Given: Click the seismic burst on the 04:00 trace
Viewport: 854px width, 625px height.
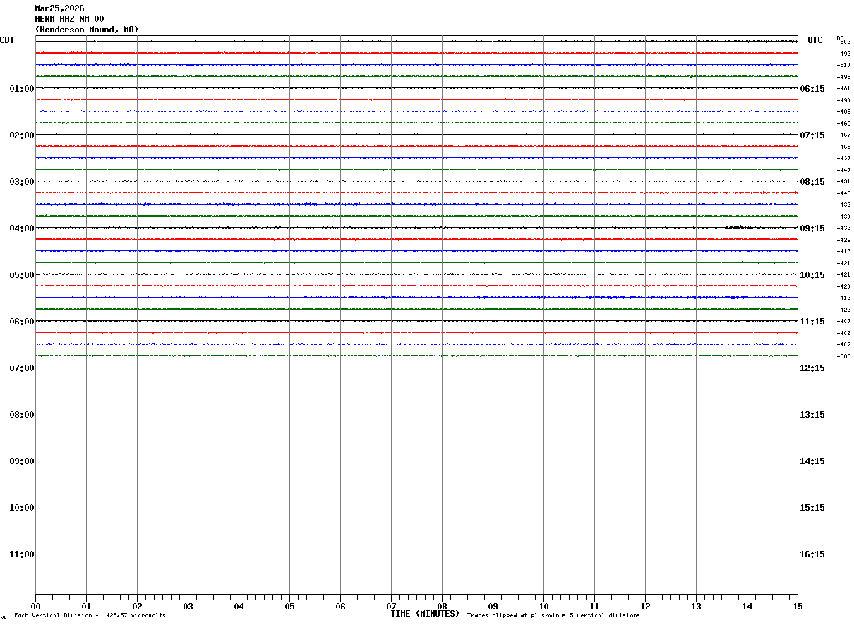Looking at the screenshot, I should [x=738, y=227].
